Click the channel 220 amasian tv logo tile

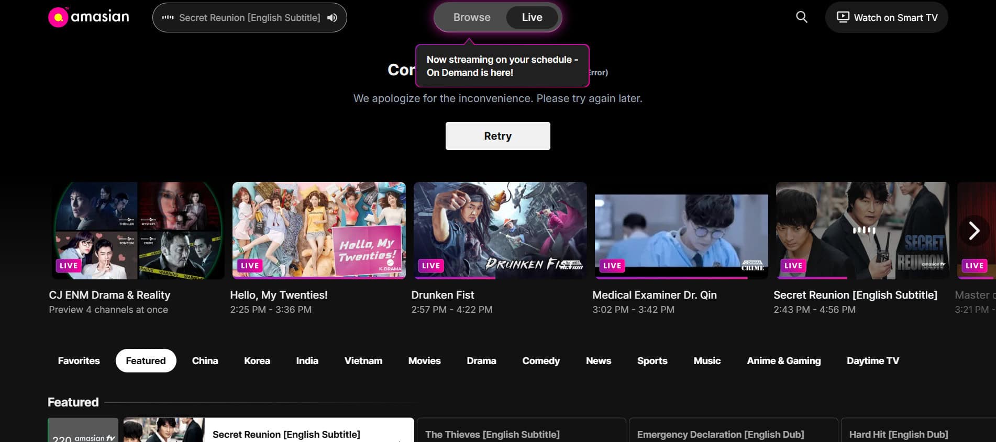83,430
